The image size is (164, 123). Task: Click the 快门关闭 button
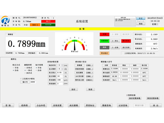126,48
